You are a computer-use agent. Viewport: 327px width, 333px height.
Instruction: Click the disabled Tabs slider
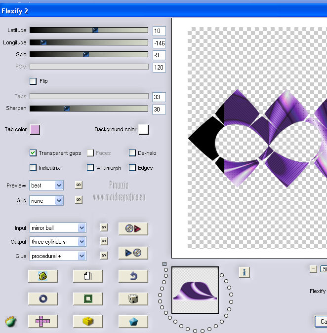tap(89, 96)
